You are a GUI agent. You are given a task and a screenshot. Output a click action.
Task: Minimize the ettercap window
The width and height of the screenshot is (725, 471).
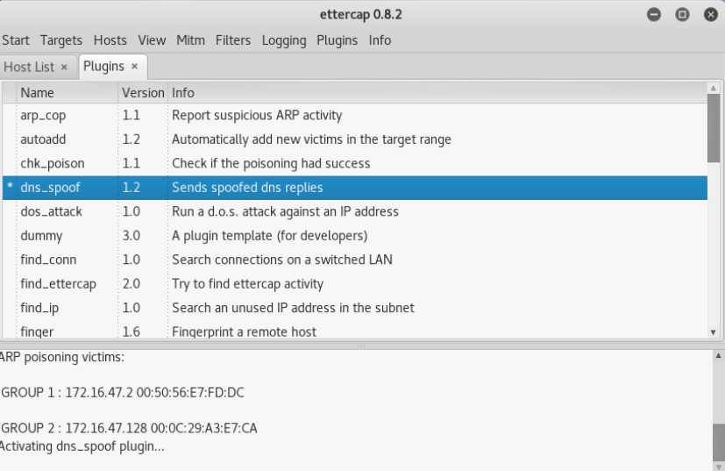click(x=653, y=15)
